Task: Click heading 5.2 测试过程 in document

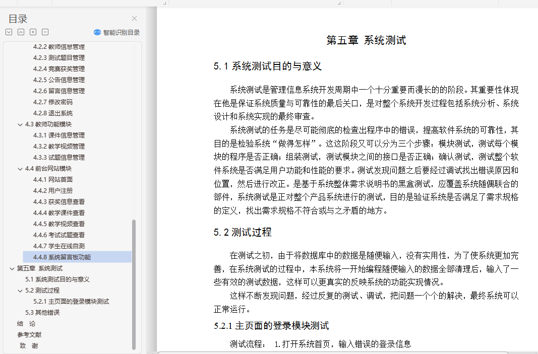Action: click(x=243, y=232)
